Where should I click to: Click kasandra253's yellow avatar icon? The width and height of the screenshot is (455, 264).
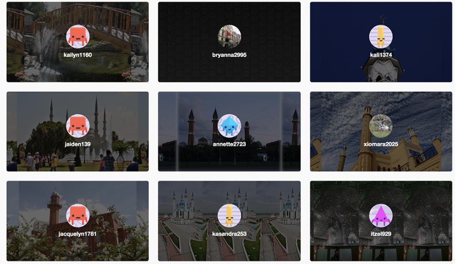(x=229, y=215)
